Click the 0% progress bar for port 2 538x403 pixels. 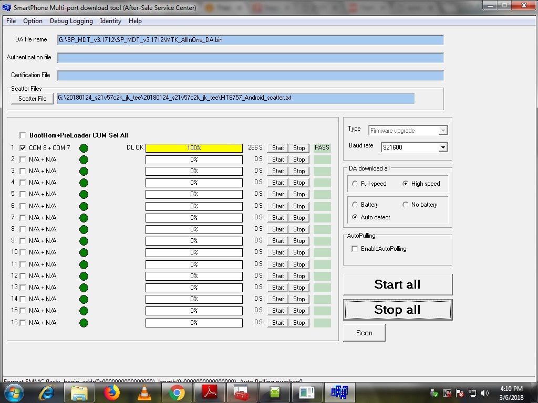[194, 160]
